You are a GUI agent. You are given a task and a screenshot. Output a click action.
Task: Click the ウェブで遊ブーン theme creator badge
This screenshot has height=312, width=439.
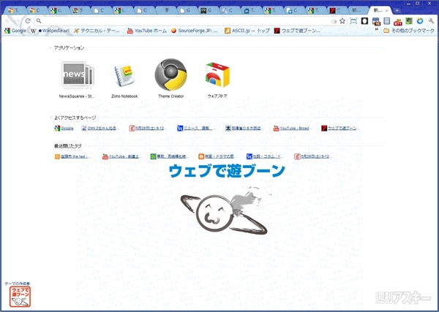click(20, 297)
